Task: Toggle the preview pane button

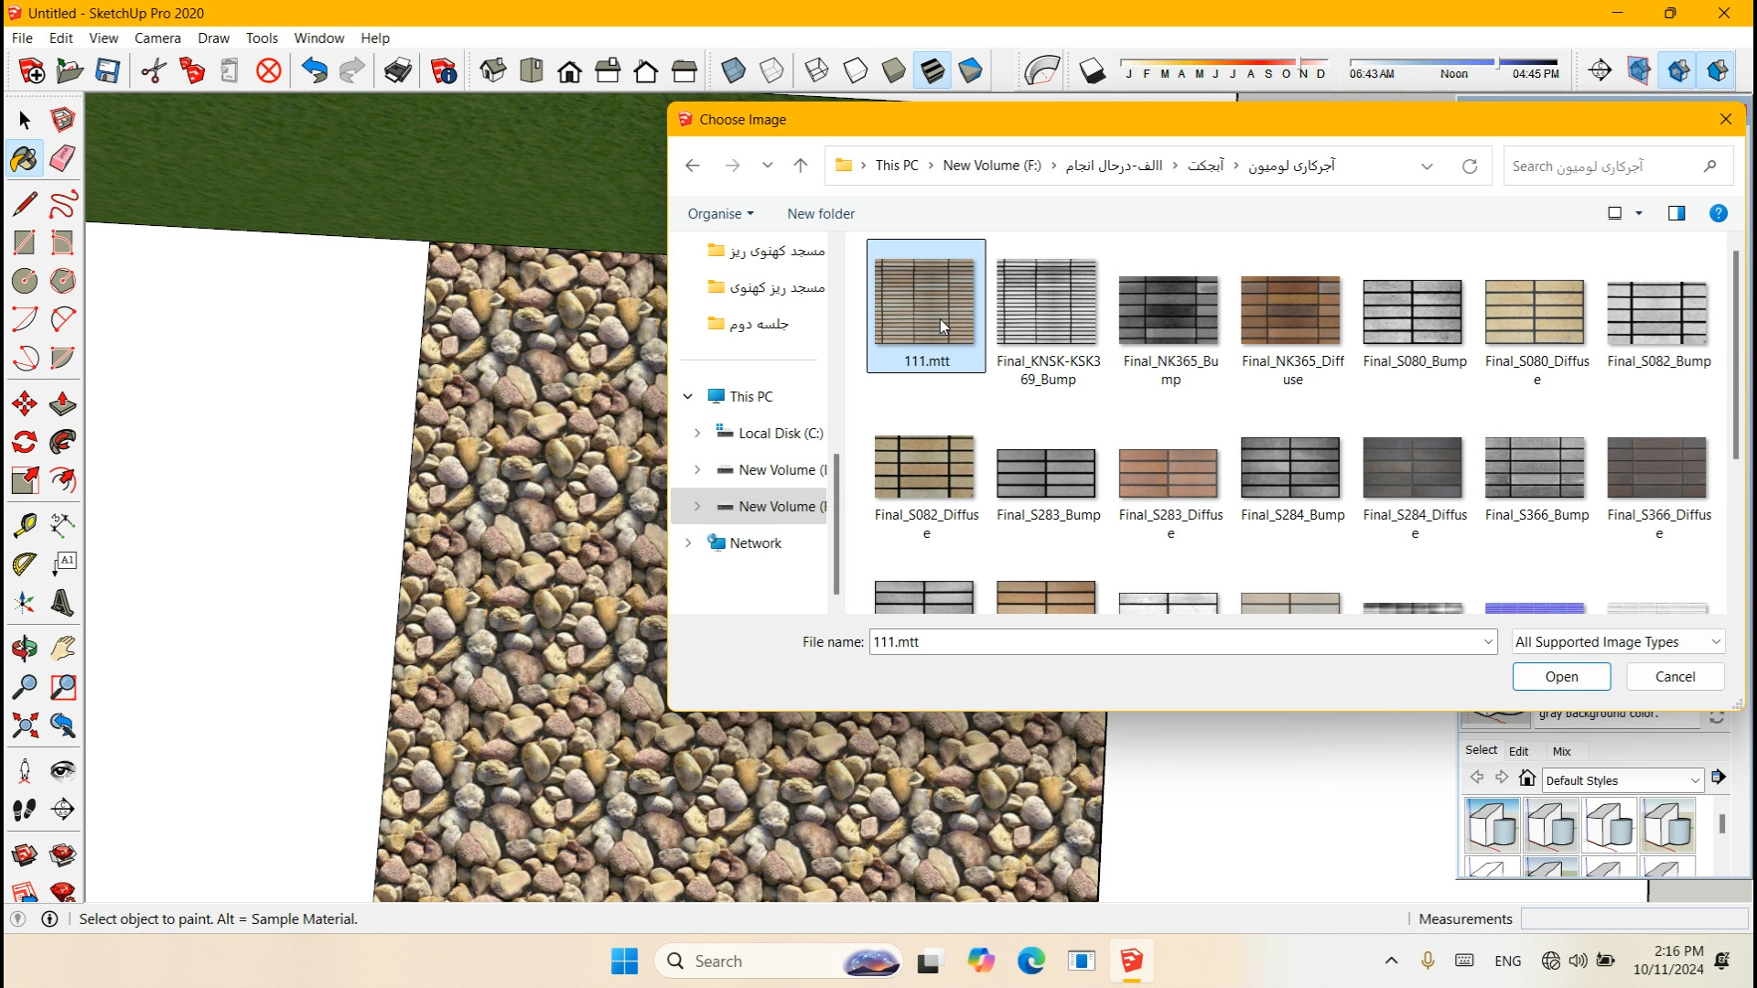Action: [x=1676, y=213]
